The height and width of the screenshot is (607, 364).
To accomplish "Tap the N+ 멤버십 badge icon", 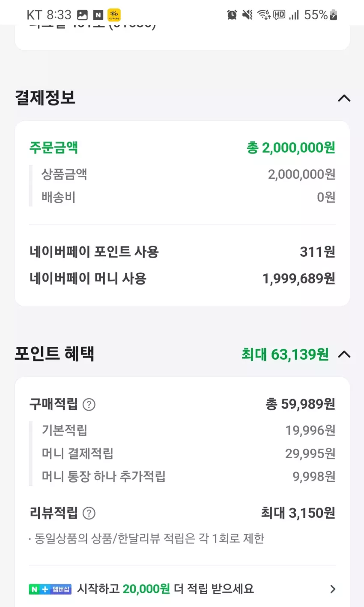I will point(50,589).
